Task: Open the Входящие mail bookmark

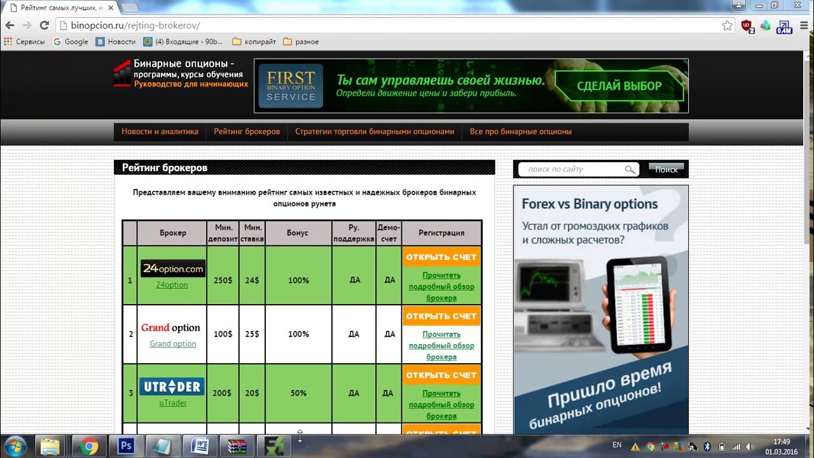Action: 183,41
